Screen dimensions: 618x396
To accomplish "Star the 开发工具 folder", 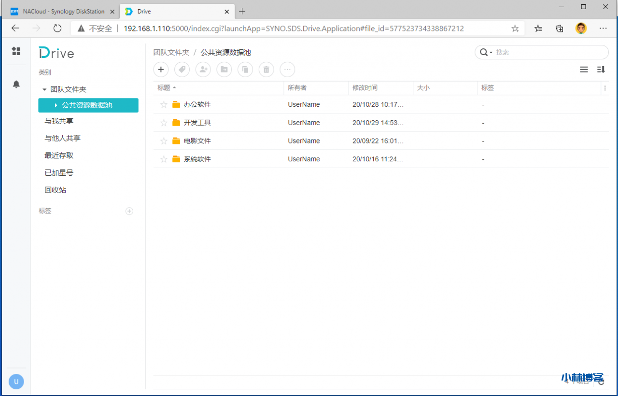I will pyautogui.click(x=164, y=123).
